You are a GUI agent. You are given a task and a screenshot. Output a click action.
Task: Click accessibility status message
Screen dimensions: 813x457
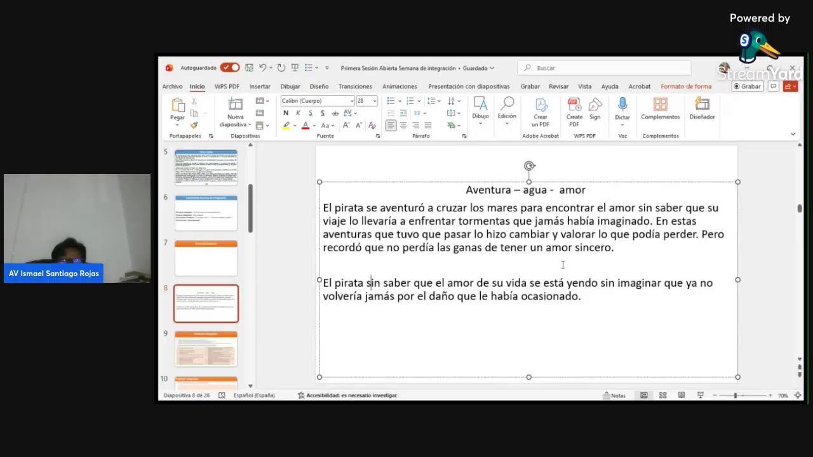coord(347,395)
